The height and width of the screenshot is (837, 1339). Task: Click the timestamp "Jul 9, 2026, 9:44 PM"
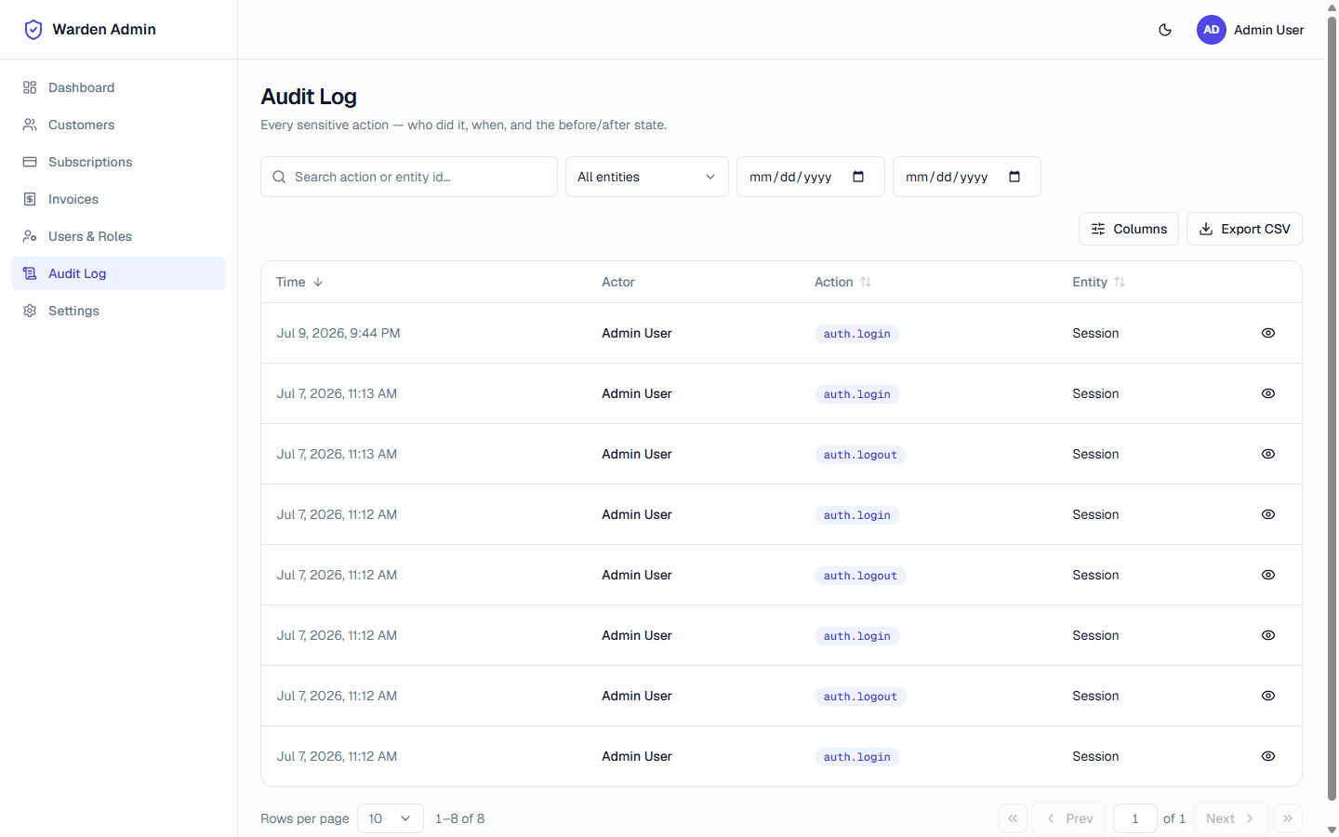coord(338,333)
